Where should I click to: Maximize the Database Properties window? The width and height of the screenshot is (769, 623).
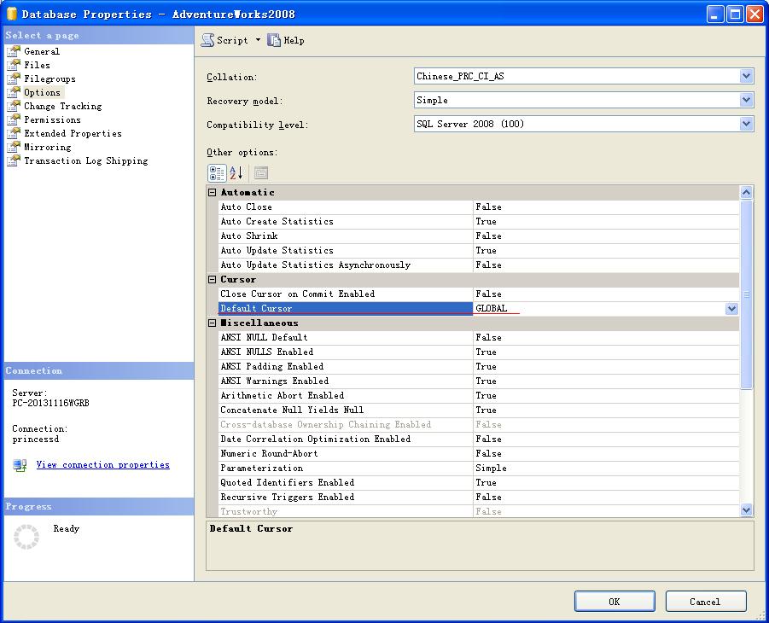[x=735, y=15]
